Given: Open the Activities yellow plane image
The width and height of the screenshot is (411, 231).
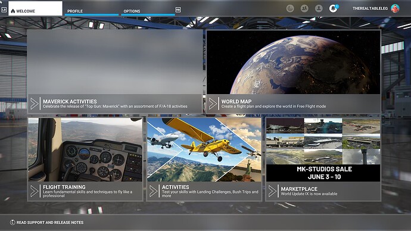Looking at the screenshot, I should [x=204, y=150].
